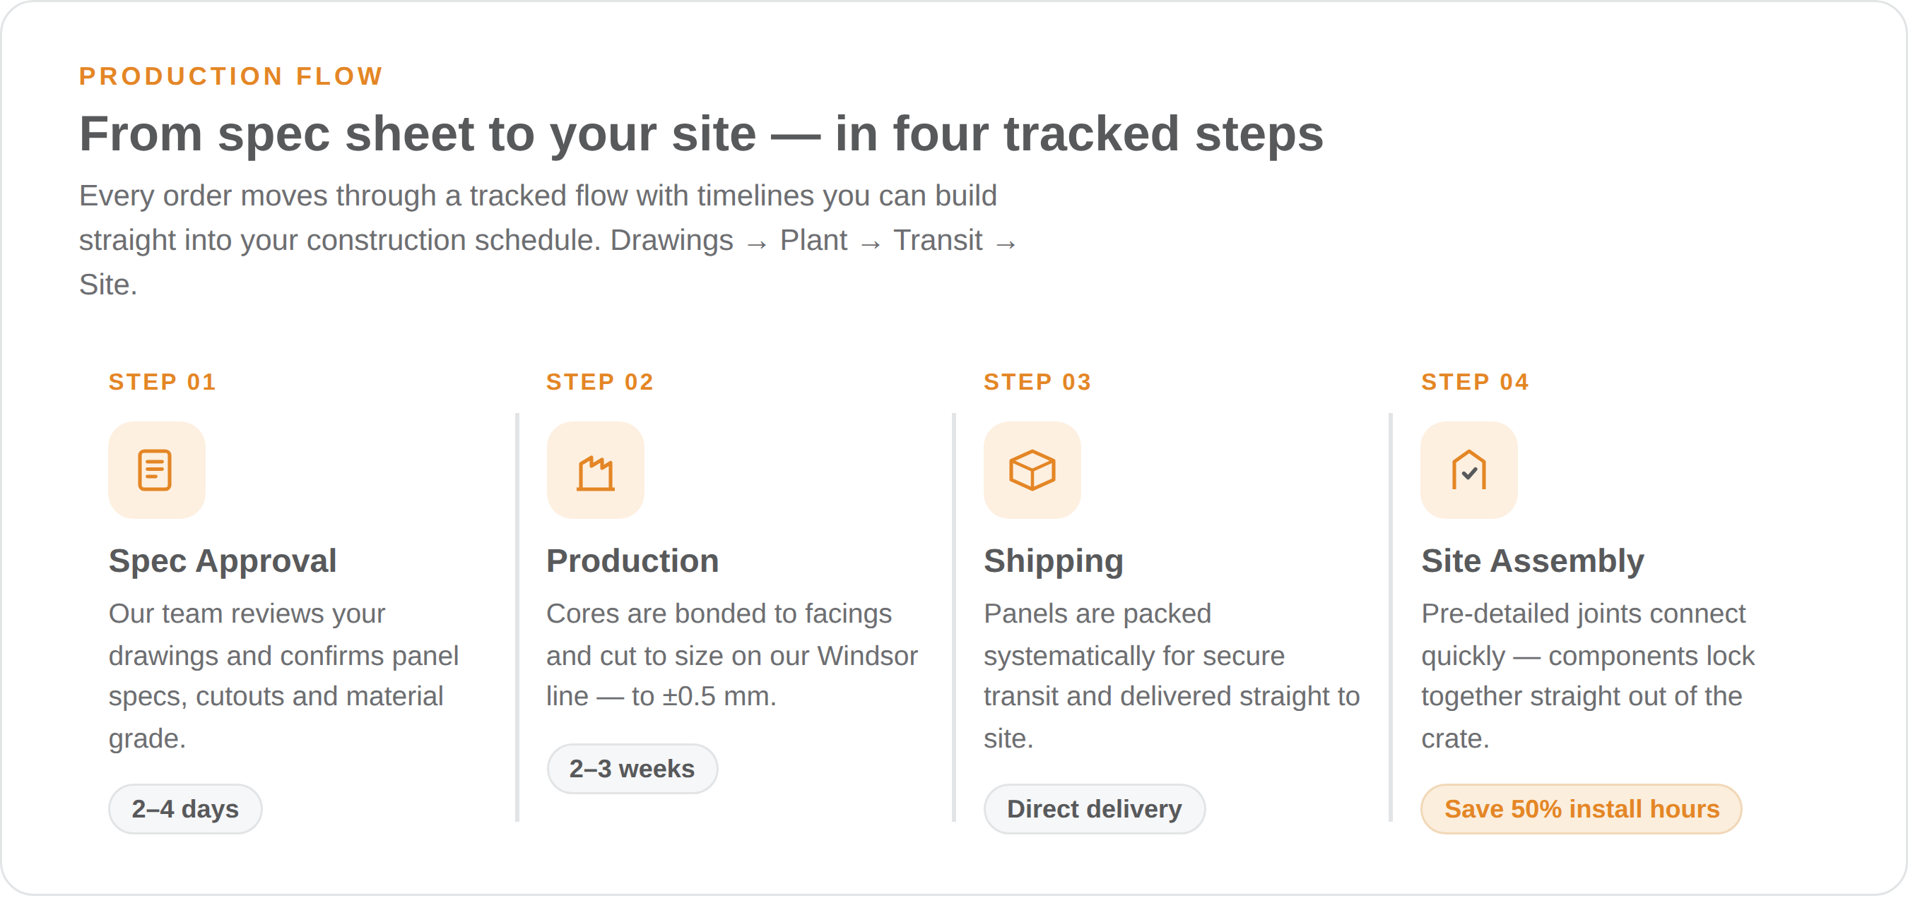
Task: Click the Site Assembly house-check icon
Action: [x=1470, y=470]
